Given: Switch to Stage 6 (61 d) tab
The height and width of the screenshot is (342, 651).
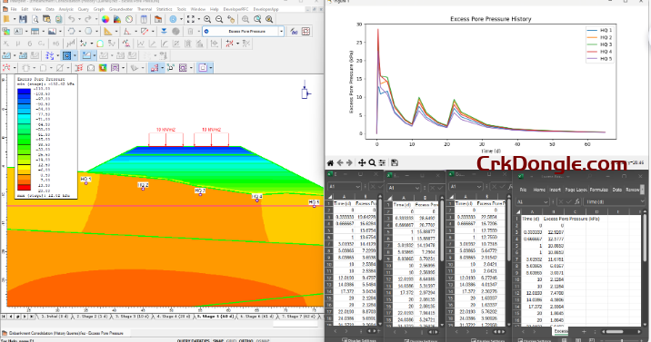Looking at the screenshot, I should click(x=256, y=316).
